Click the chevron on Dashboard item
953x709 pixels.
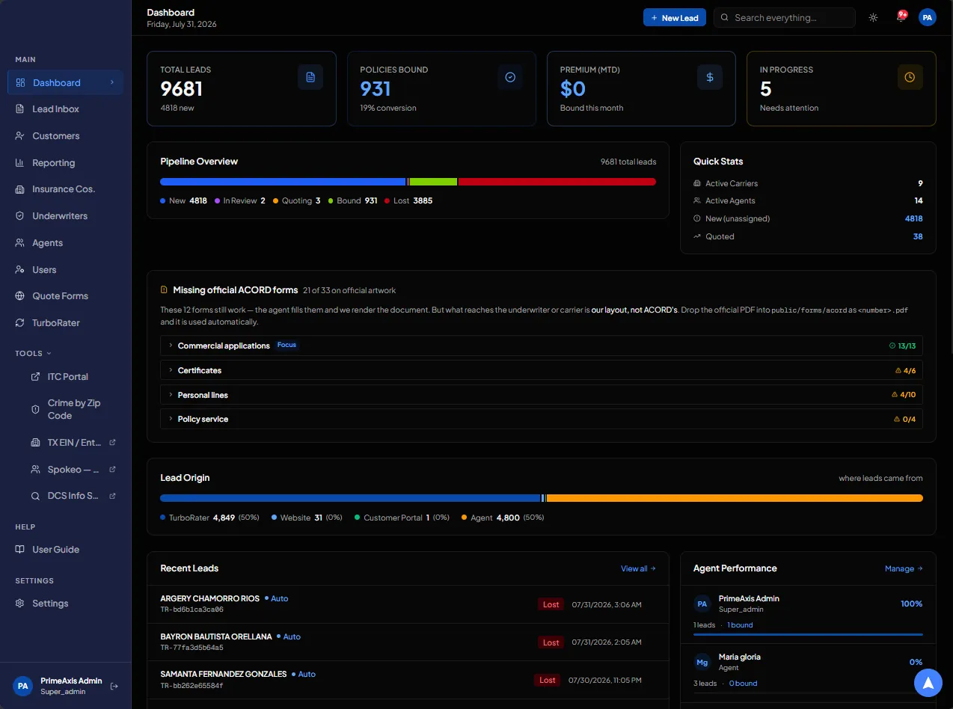112,82
